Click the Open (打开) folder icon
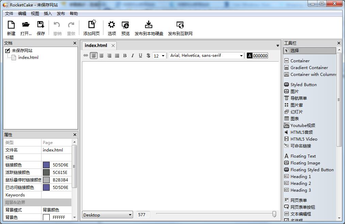The width and height of the screenshot is (345, 224). coord(26,25)
